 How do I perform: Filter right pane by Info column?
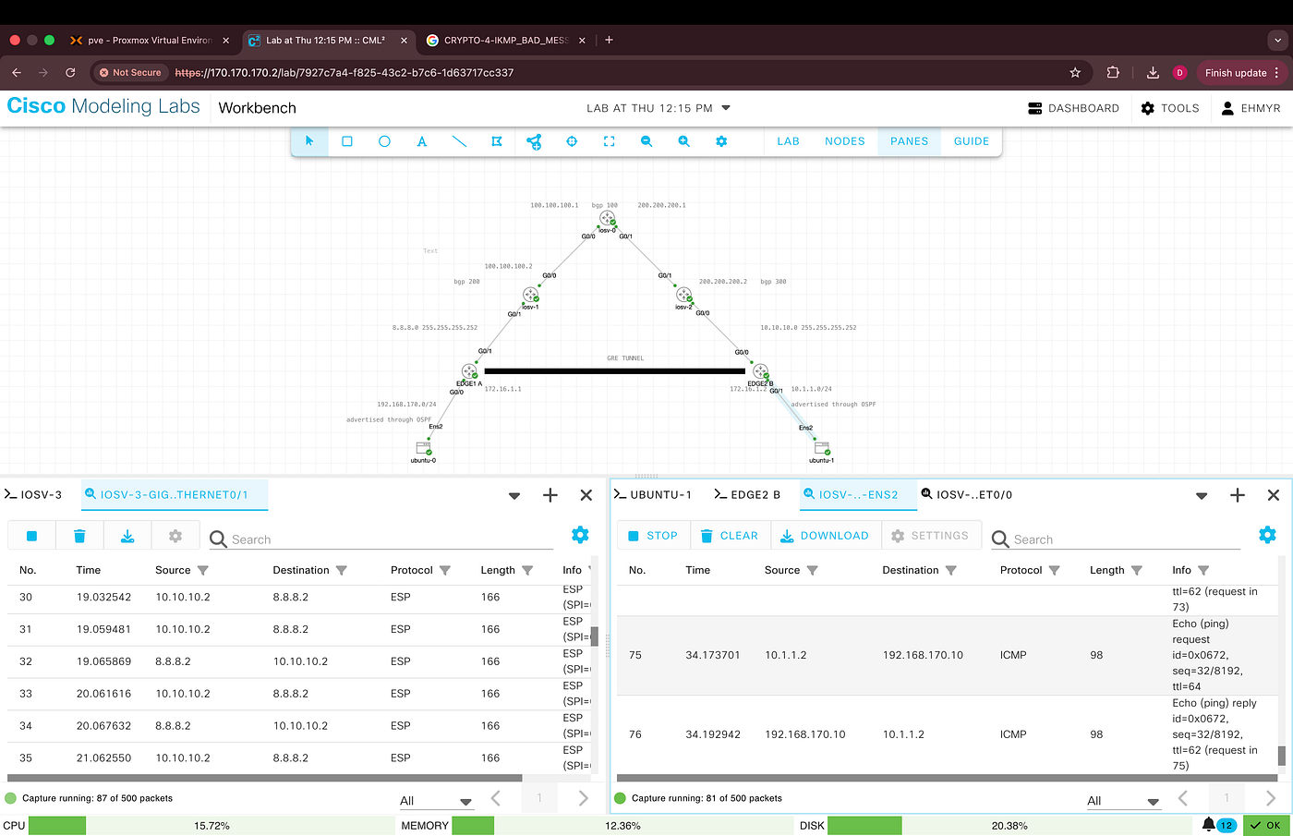pos(1203,571)
